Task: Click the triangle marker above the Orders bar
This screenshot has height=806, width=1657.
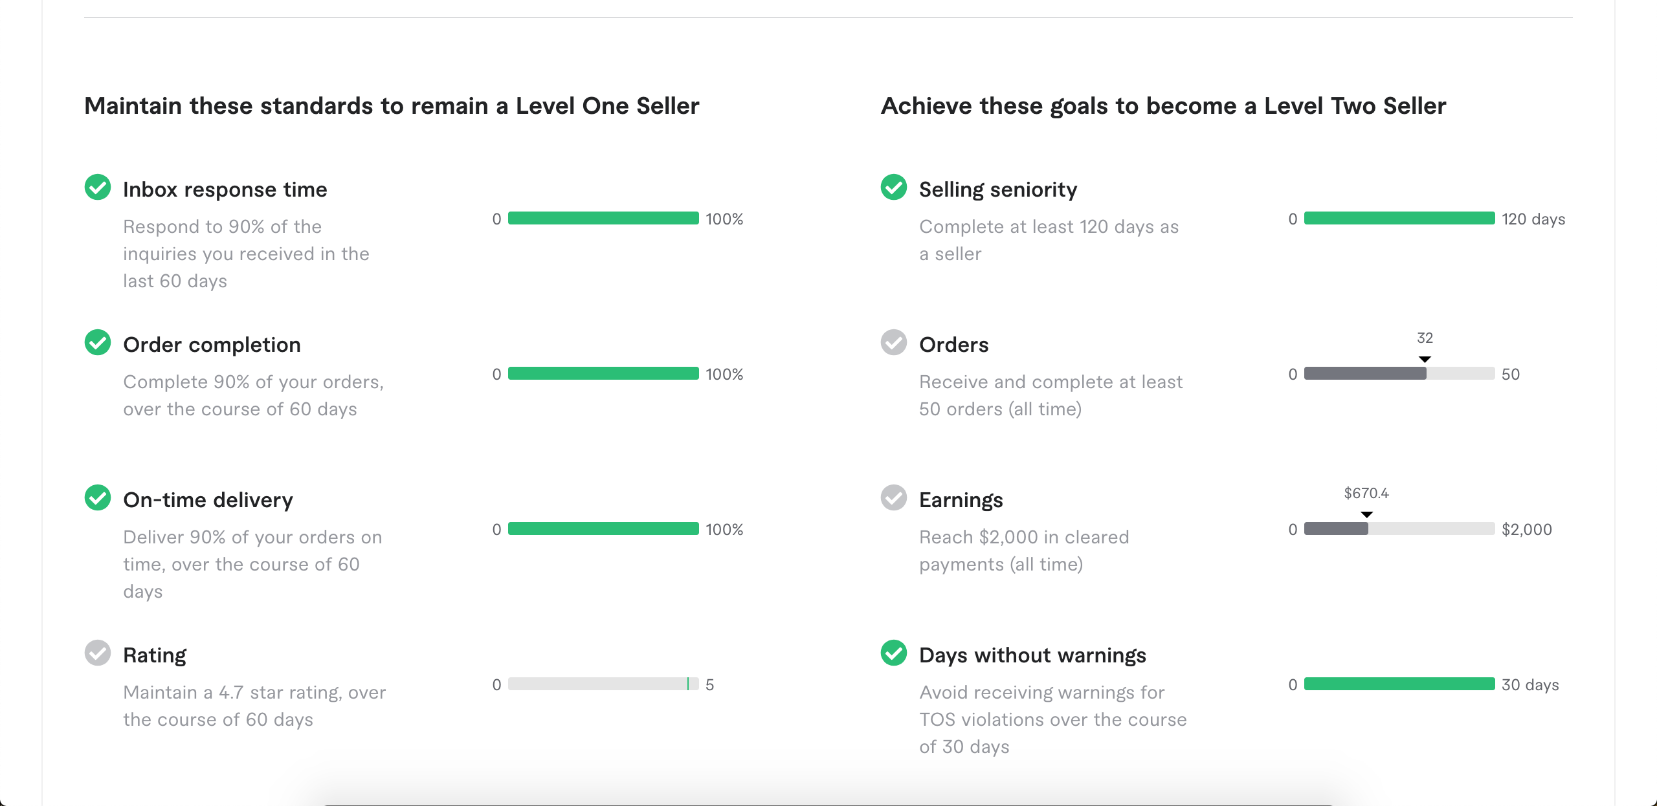Action: point(1425,360)
